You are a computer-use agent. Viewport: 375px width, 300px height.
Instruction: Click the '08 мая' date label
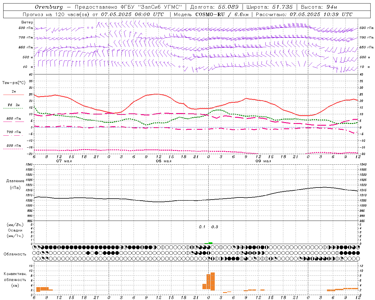163,161
